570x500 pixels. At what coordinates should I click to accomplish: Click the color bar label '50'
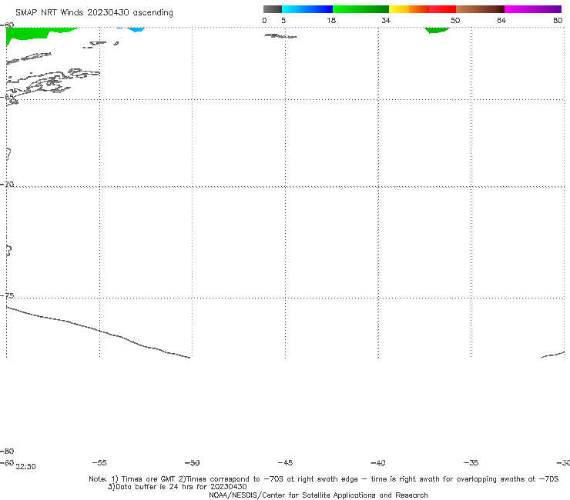coord(455,20)
